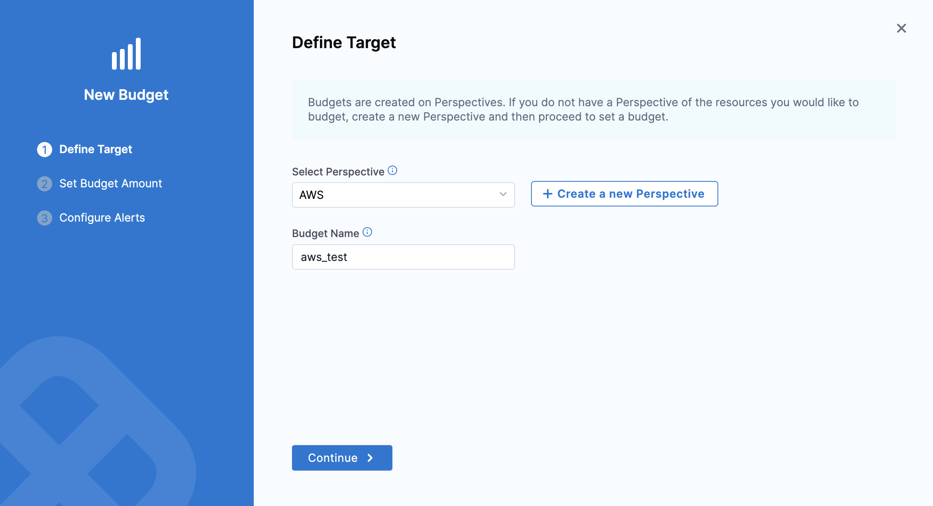Click the New Budget bar chart icon

tap(126, 54)
